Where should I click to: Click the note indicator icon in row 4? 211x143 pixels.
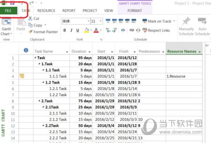(x=22, y=76)
